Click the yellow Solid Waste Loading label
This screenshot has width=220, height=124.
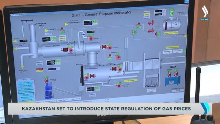coord(173,48)
